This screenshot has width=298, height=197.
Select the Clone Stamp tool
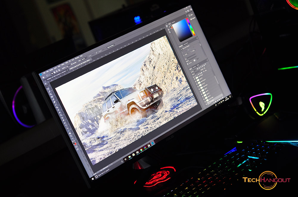57,107
